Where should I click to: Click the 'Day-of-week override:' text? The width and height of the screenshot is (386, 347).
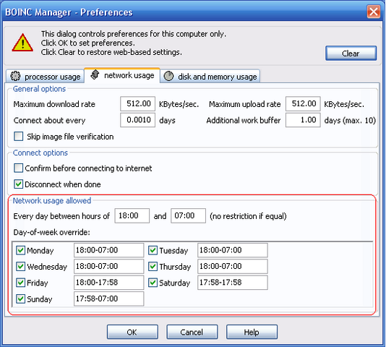click(52, 232)
